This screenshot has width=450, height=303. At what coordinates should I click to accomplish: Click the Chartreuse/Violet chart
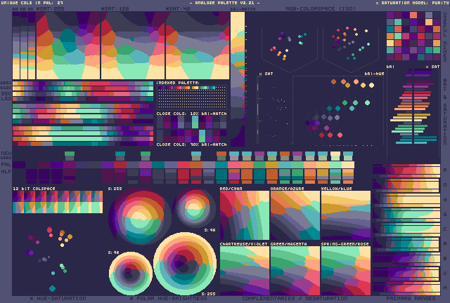(244, 269)
